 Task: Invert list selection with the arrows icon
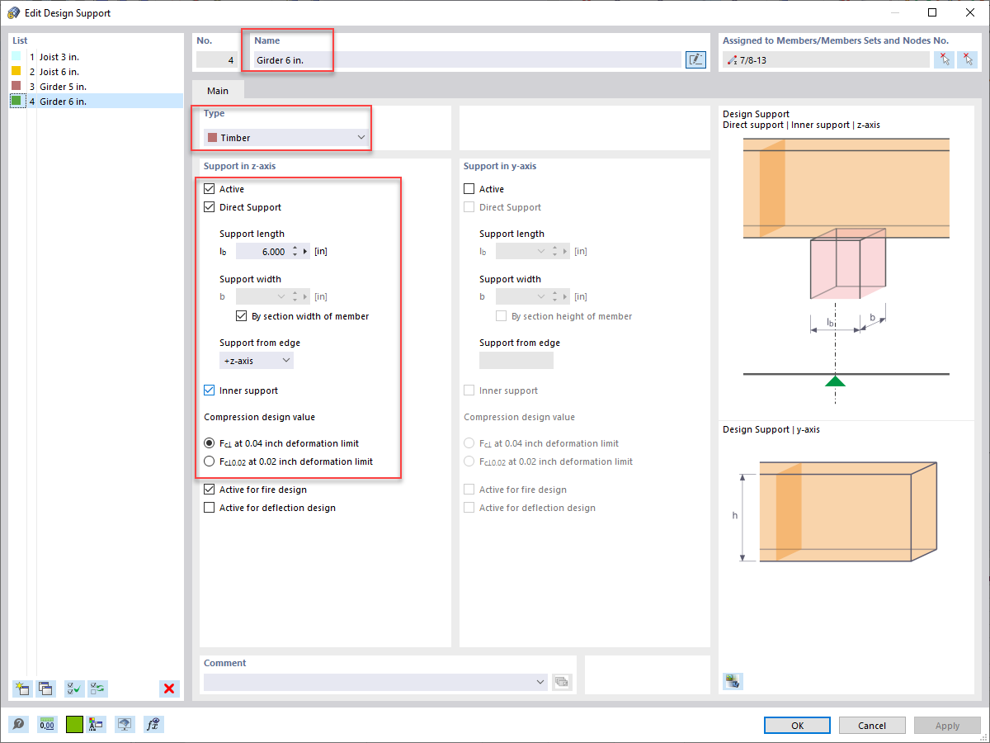coord(97,689)
